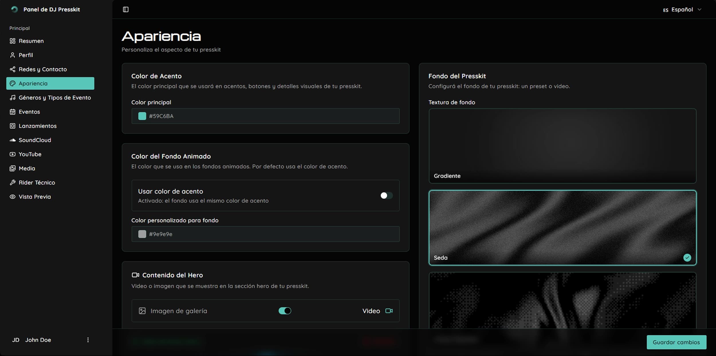Click the Seda texture checkmark badge
Viewport: 716px width, 356px height.
coord(687,257)
